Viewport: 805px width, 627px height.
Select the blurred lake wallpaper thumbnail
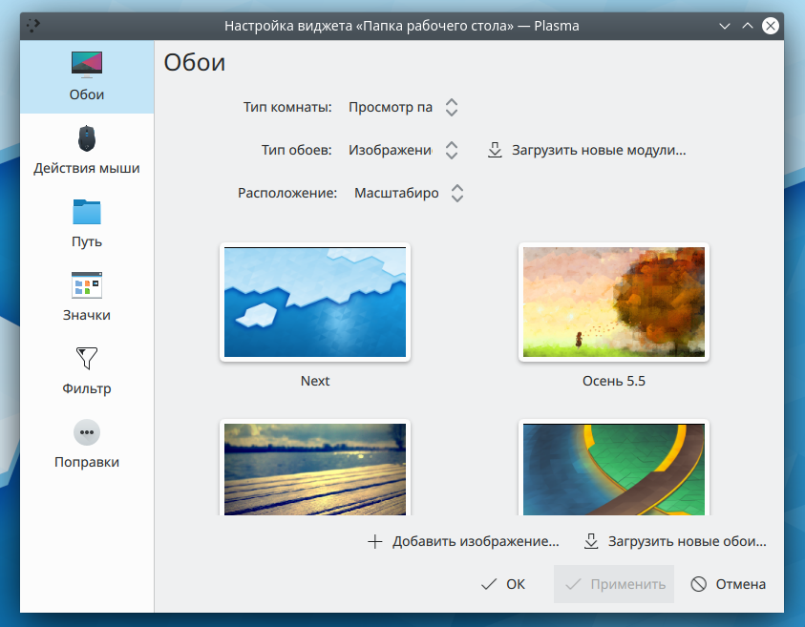[315, 468]
